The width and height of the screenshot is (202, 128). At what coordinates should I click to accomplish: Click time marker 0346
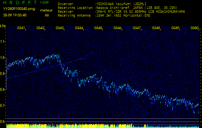click(117, 28)
